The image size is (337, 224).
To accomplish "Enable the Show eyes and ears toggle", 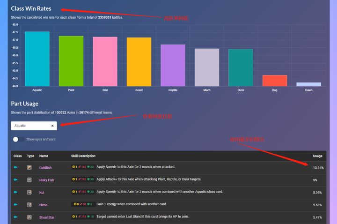I will point(19,139).
